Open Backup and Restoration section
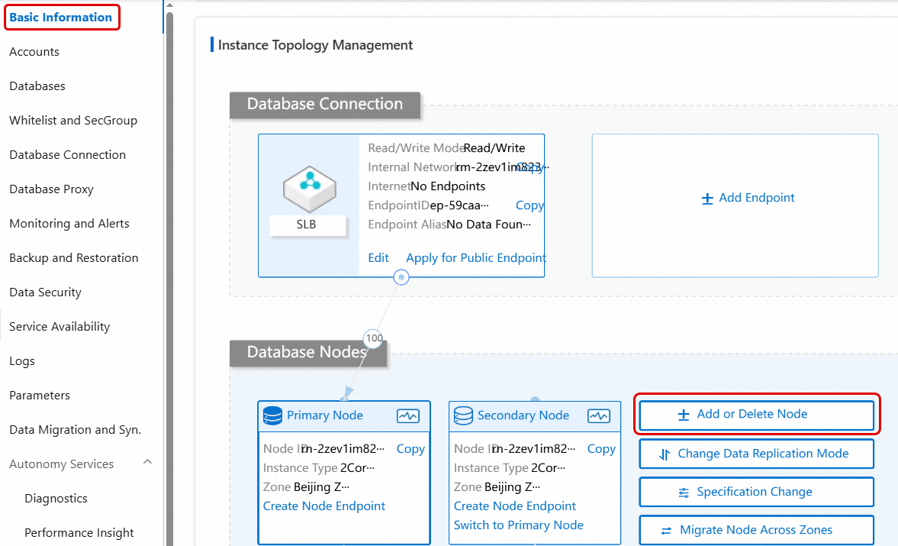Image resolution: width=898 pixels, height=546 pixels. 74,257
